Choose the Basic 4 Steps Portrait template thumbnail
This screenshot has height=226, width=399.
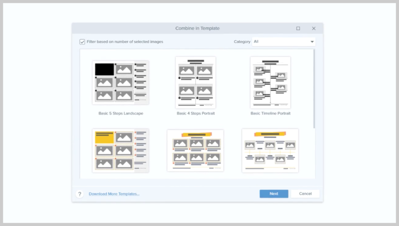click(x=196, y=83)
